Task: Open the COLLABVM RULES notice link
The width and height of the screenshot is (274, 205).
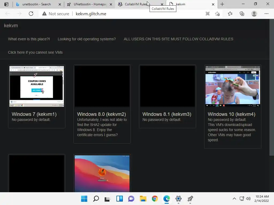Action: point(178,39)
